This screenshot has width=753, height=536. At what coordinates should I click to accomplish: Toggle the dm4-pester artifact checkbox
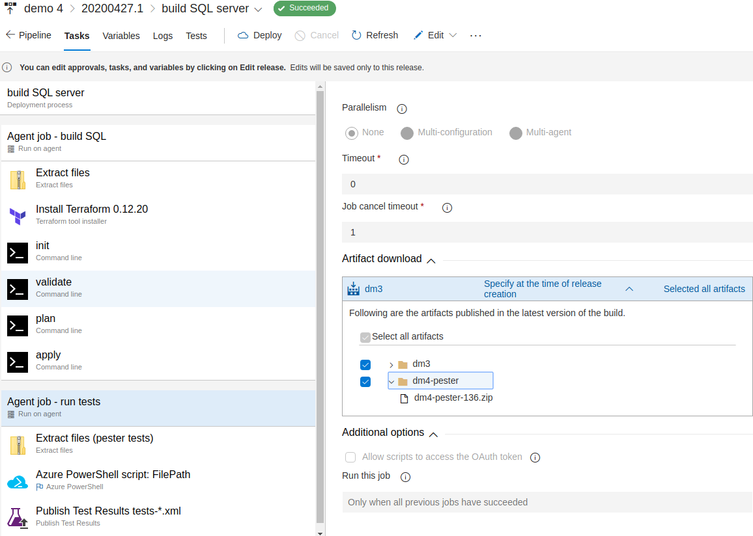point(365,382)
